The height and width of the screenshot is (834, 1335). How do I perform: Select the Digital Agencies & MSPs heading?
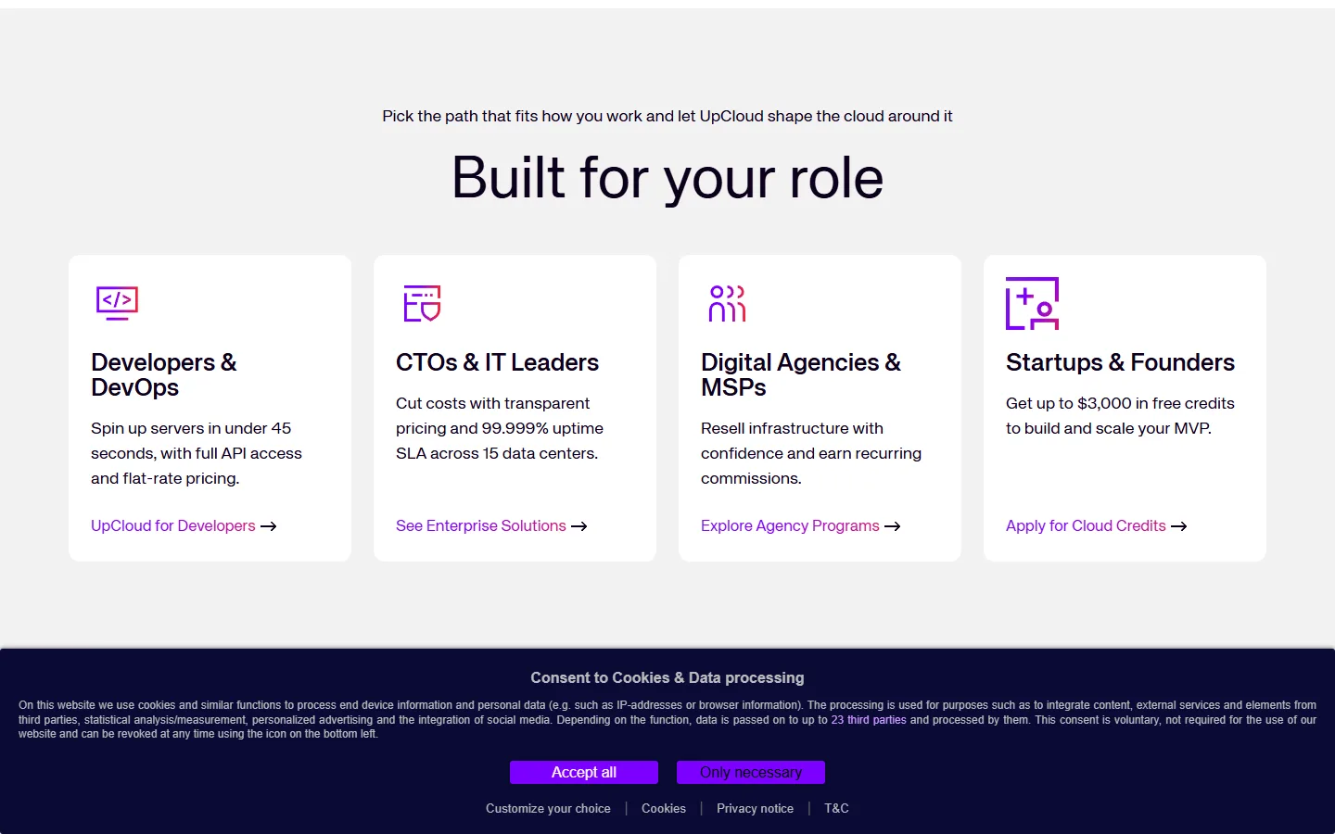click(801, 374)
